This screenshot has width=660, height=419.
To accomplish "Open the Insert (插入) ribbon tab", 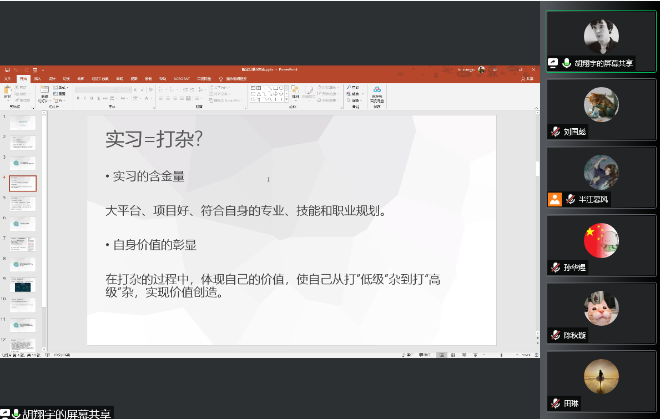I will coord(38,79).
